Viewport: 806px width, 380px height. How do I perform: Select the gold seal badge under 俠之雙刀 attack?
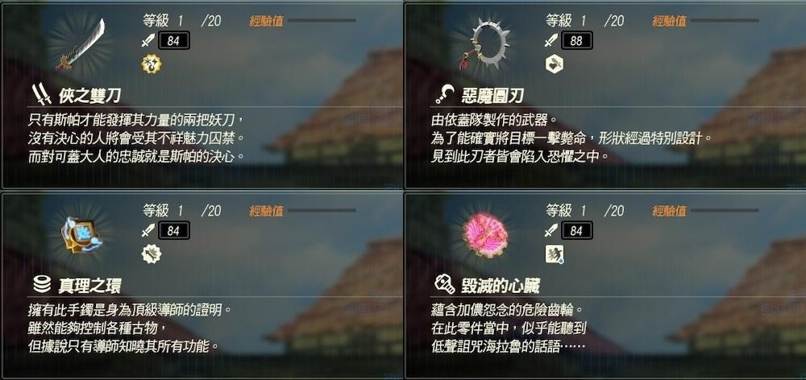coord(152,64)
